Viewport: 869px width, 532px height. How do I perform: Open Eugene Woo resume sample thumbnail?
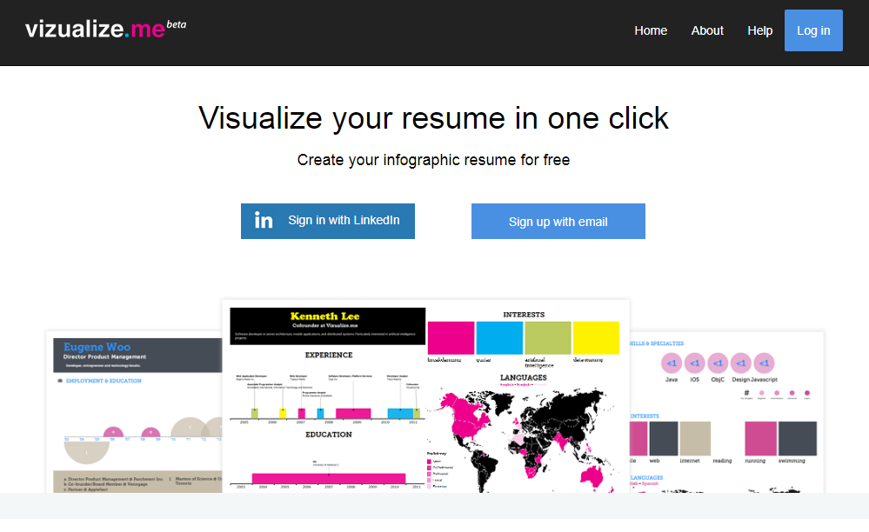pos(135,412)
